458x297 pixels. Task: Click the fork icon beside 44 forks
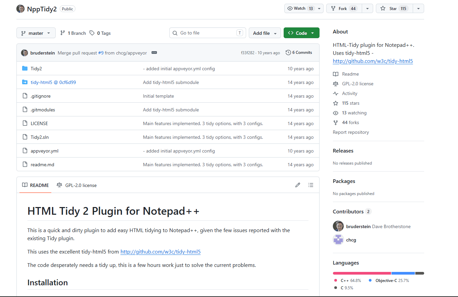[x=336, y=122]
